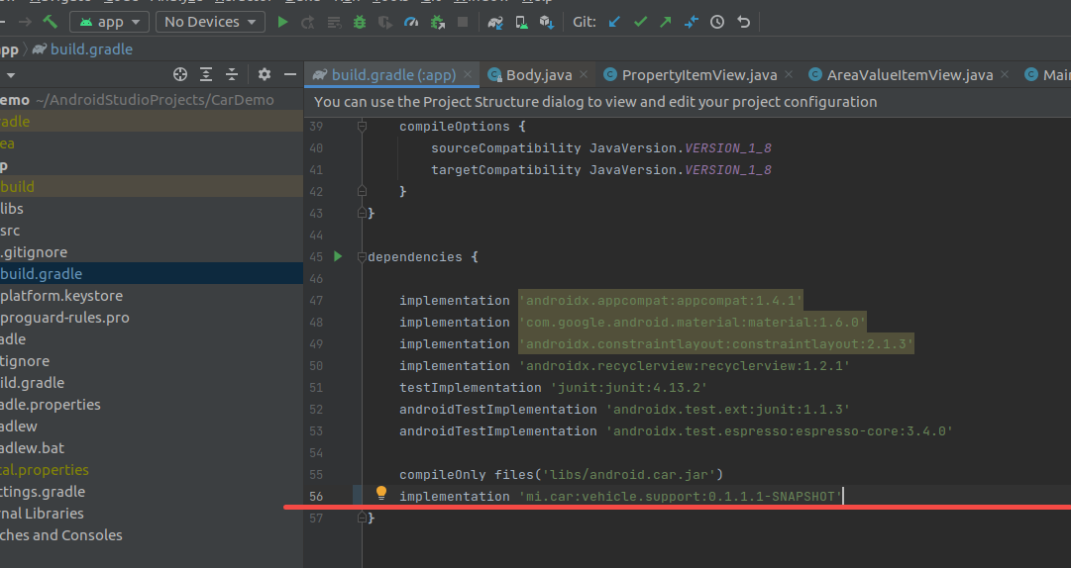Click Apply Changes and Restart Activity icon
The width and height of the screenshot is (1071, 568).
pos(308,22)
